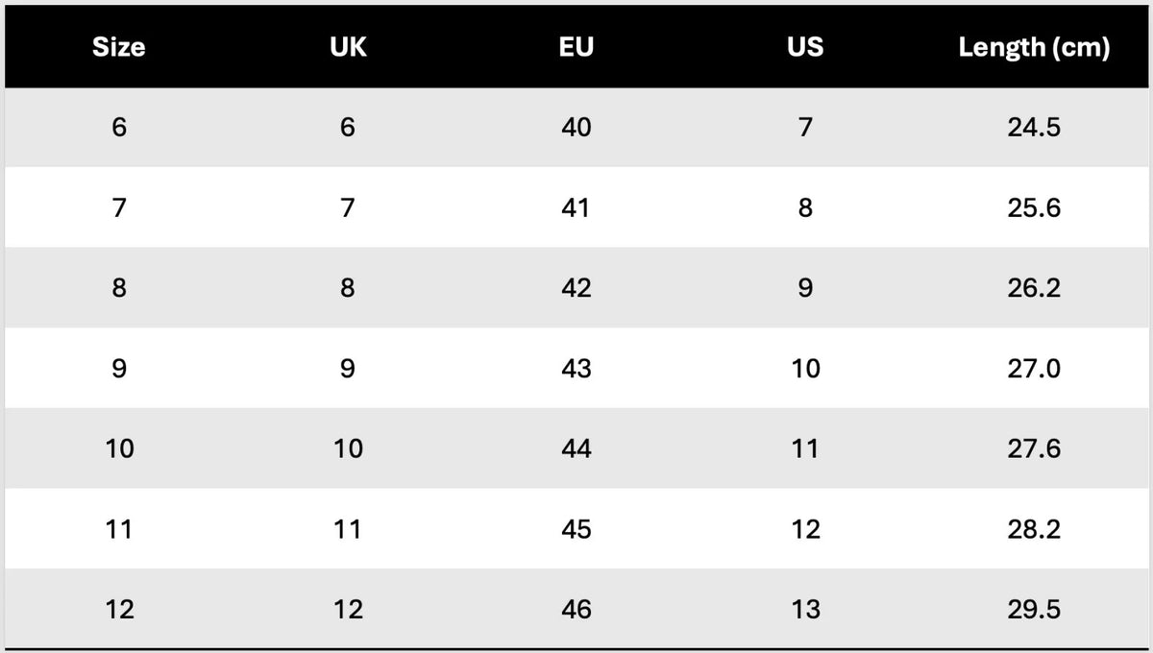Click the UK column header
Screen dimensions: 1153x653
click(x=348, y=47)
